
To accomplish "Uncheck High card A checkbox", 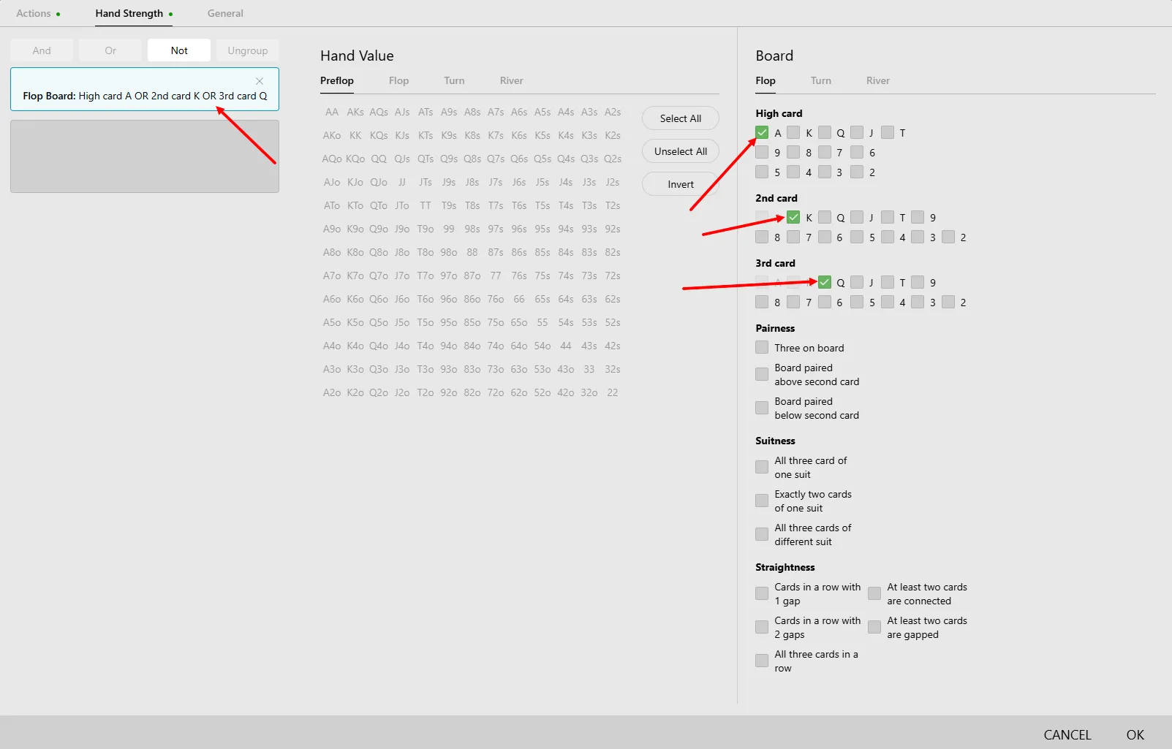I will click(762, 132).
